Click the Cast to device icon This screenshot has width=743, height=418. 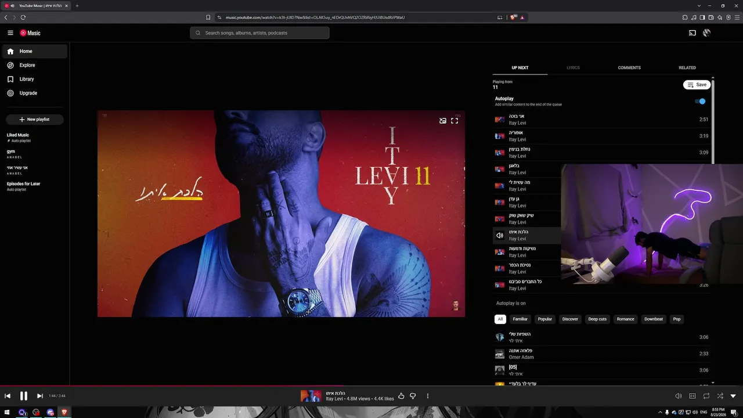(692, 33)
